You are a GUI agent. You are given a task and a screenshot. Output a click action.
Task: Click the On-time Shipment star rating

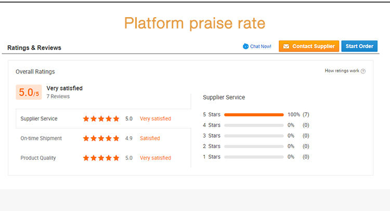pos(101,138)
